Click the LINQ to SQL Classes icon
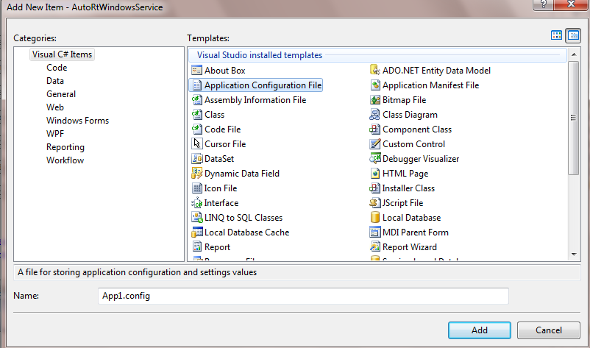The image size is (590, 348). tap(196, 218)
